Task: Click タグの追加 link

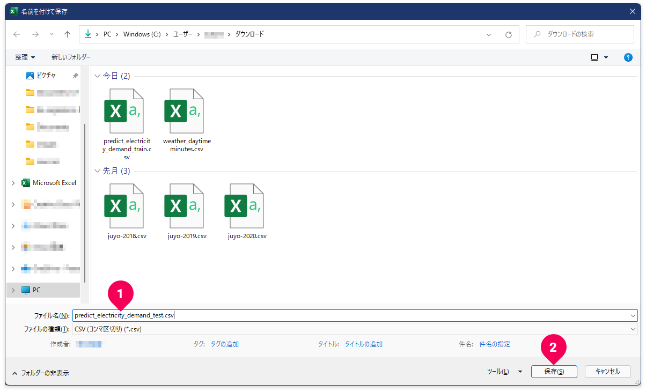Action: (x=224, y=344)
